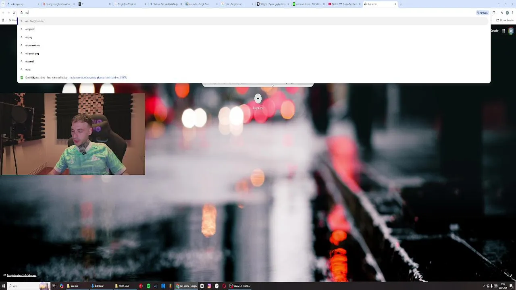Open the Görseller link
The image size is (516, 290).
[495, 31]
